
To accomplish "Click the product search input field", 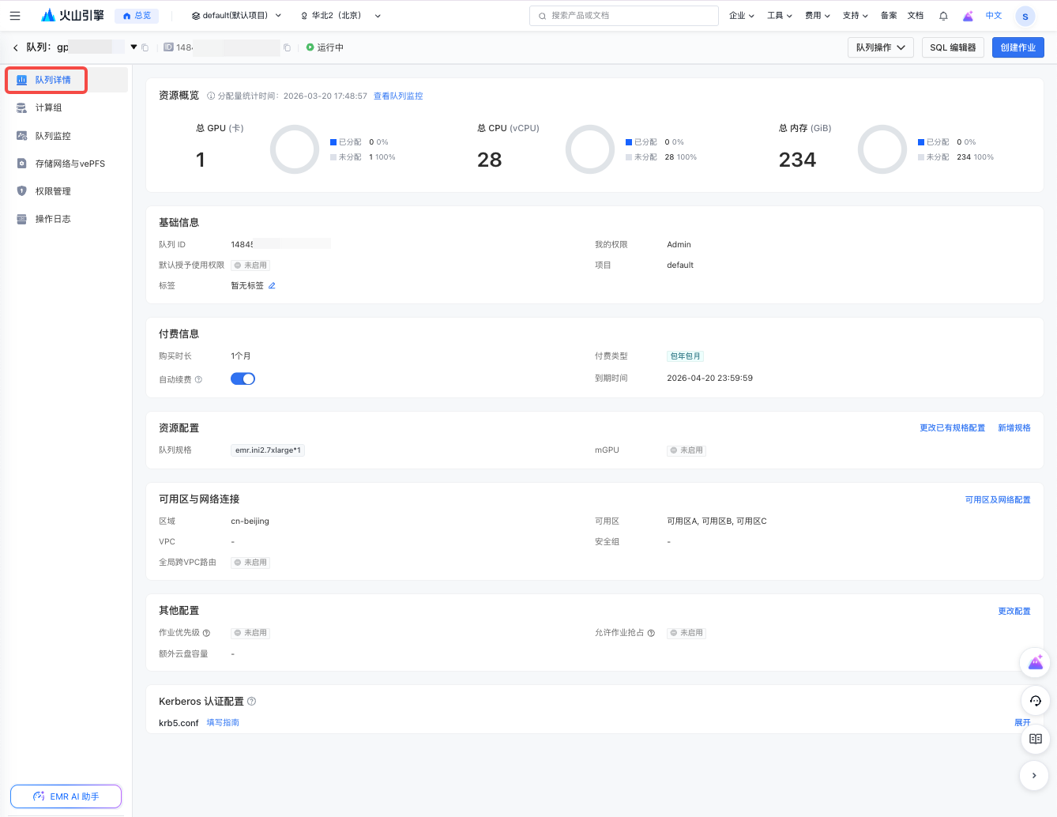I will (624, 16).
